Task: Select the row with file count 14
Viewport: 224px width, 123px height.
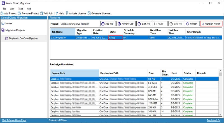Action: (134, 112)
